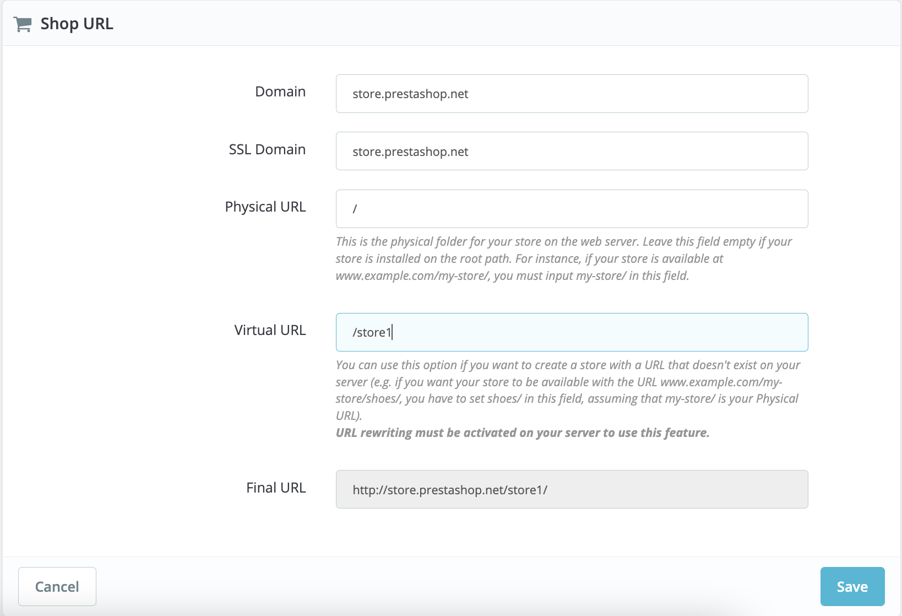Screen dimensions: 902x616
Task: Click the Domain field label
Action: pyautogui.click(x=280, y=91)
